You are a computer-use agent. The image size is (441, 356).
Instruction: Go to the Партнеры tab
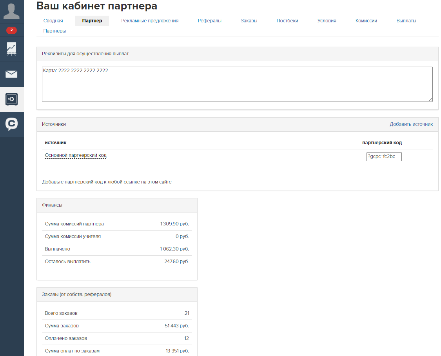(x=54, y=31)
